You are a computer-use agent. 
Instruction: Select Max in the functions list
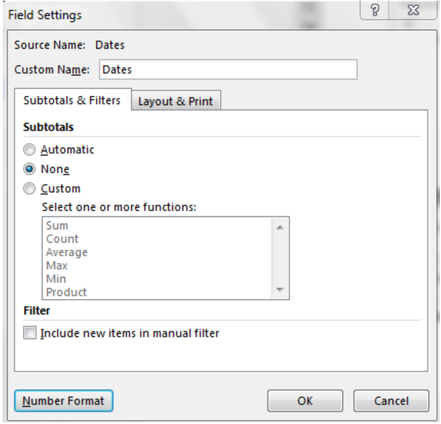(57, 265)
